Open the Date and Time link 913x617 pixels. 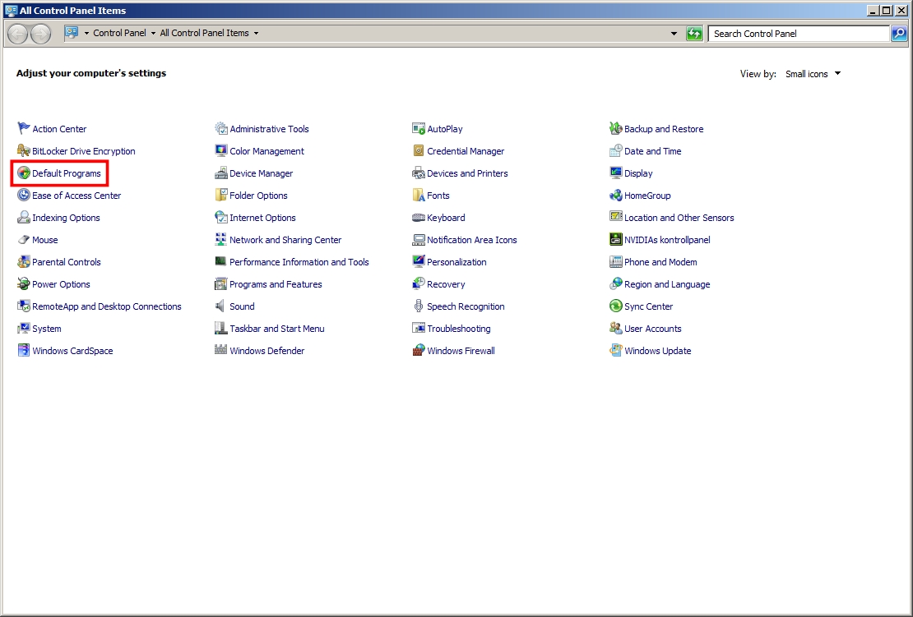653,151
